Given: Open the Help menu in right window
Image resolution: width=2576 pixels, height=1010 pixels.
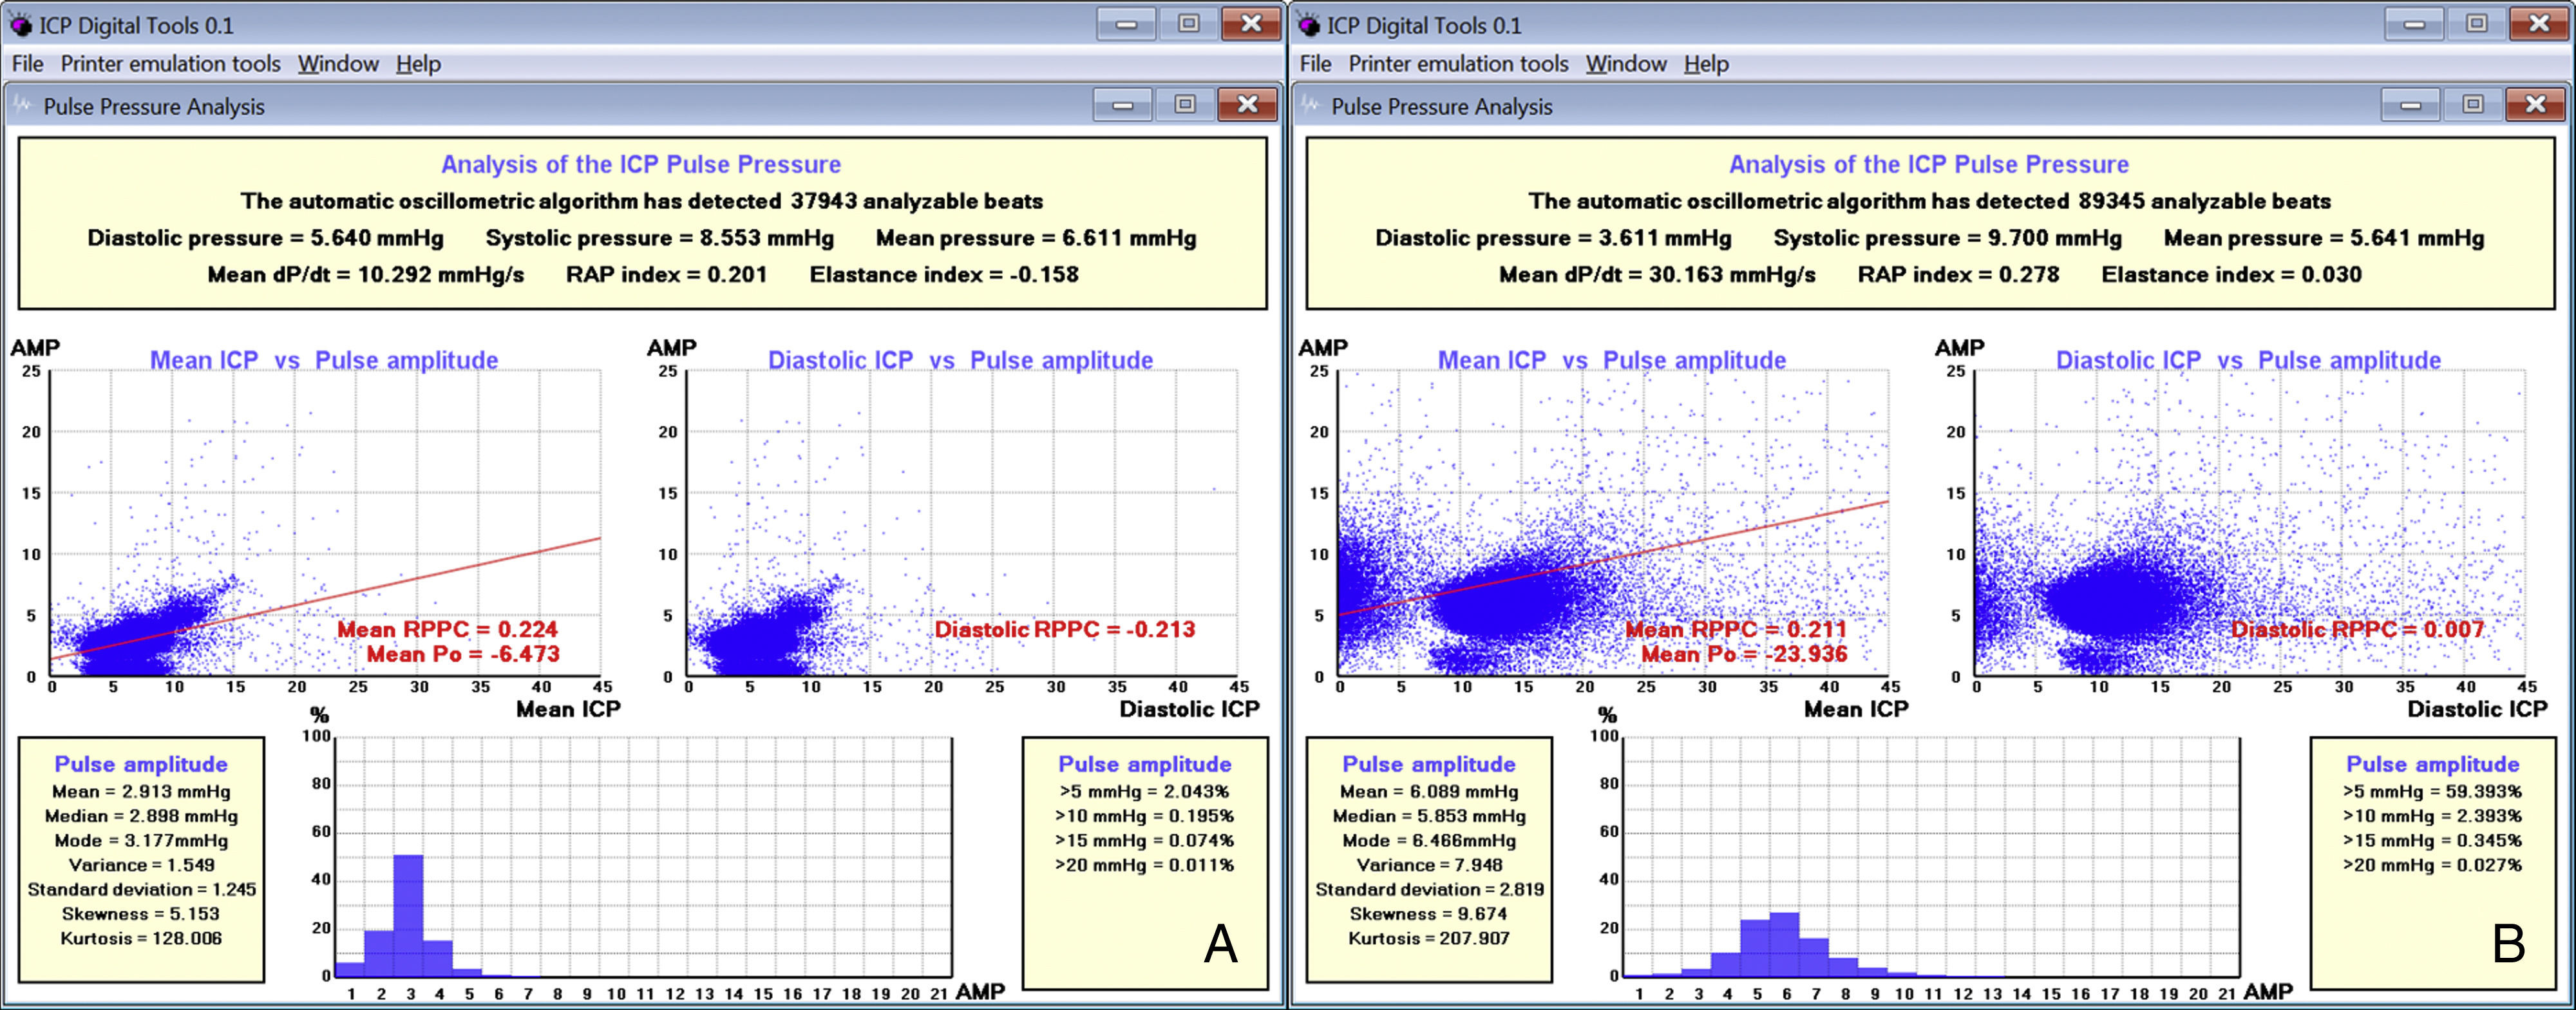Looking at the screenshot, I should (x=1706, y=64).
